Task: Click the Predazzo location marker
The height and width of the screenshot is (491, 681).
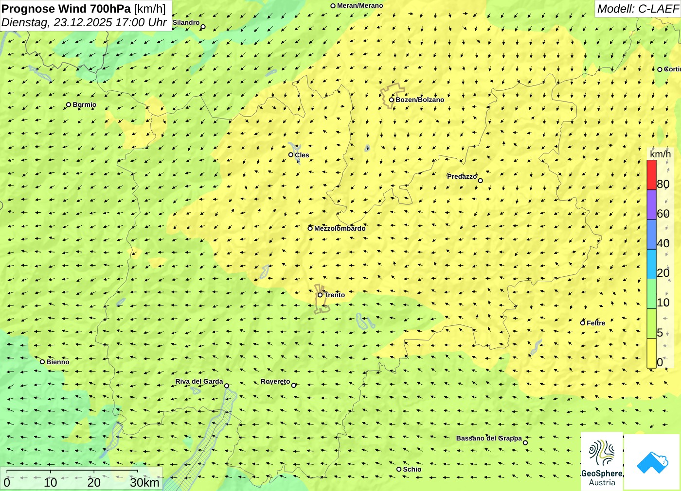Action: point(481,181)
